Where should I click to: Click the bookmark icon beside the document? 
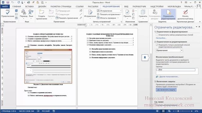click(145, 57)
